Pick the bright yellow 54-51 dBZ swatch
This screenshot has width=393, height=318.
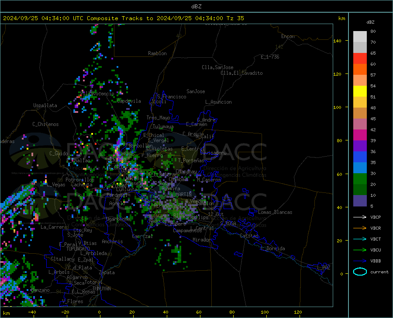click(x=360, y=91)
